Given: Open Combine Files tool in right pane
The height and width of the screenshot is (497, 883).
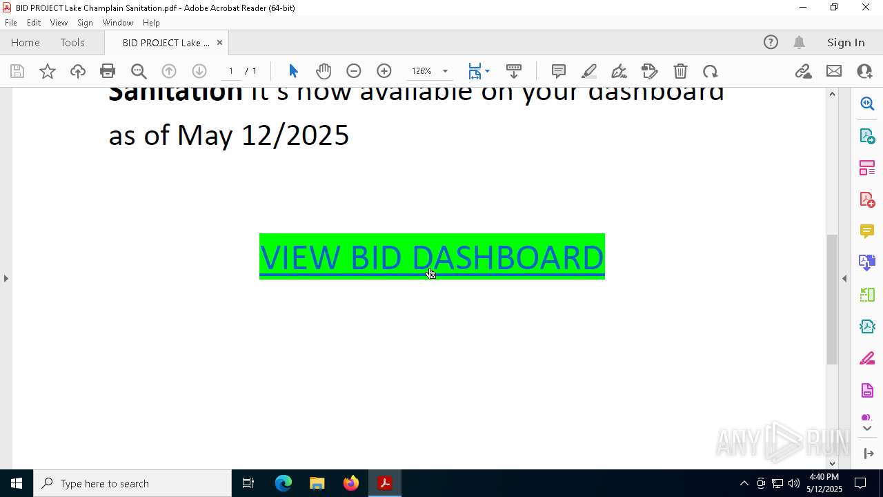Looking at the screenshot, I should coord(867,263).
